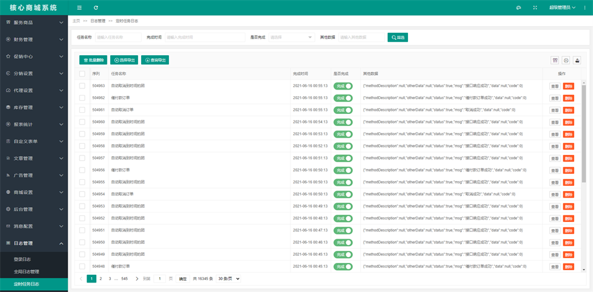
Task: Click the 选择导出 button
Action: click(x=124, y=60)
